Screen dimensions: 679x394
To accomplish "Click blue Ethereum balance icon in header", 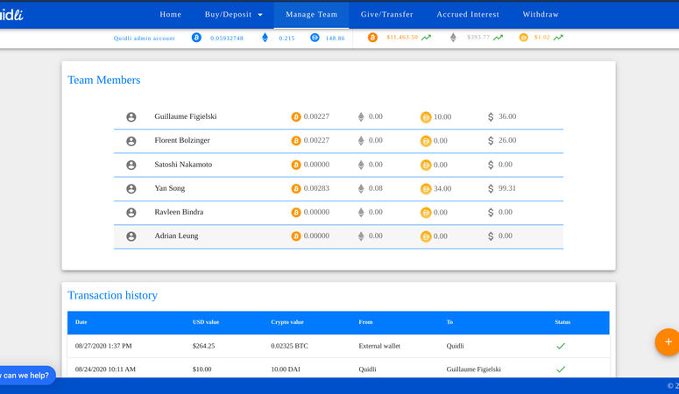I will click(x=265, y=38).
